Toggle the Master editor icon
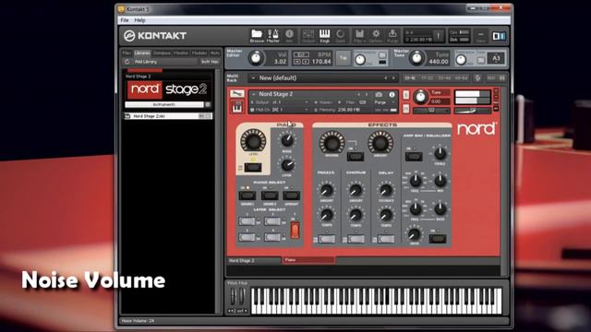The width and height of the screenshot is (591, 332). click(273, 36)
